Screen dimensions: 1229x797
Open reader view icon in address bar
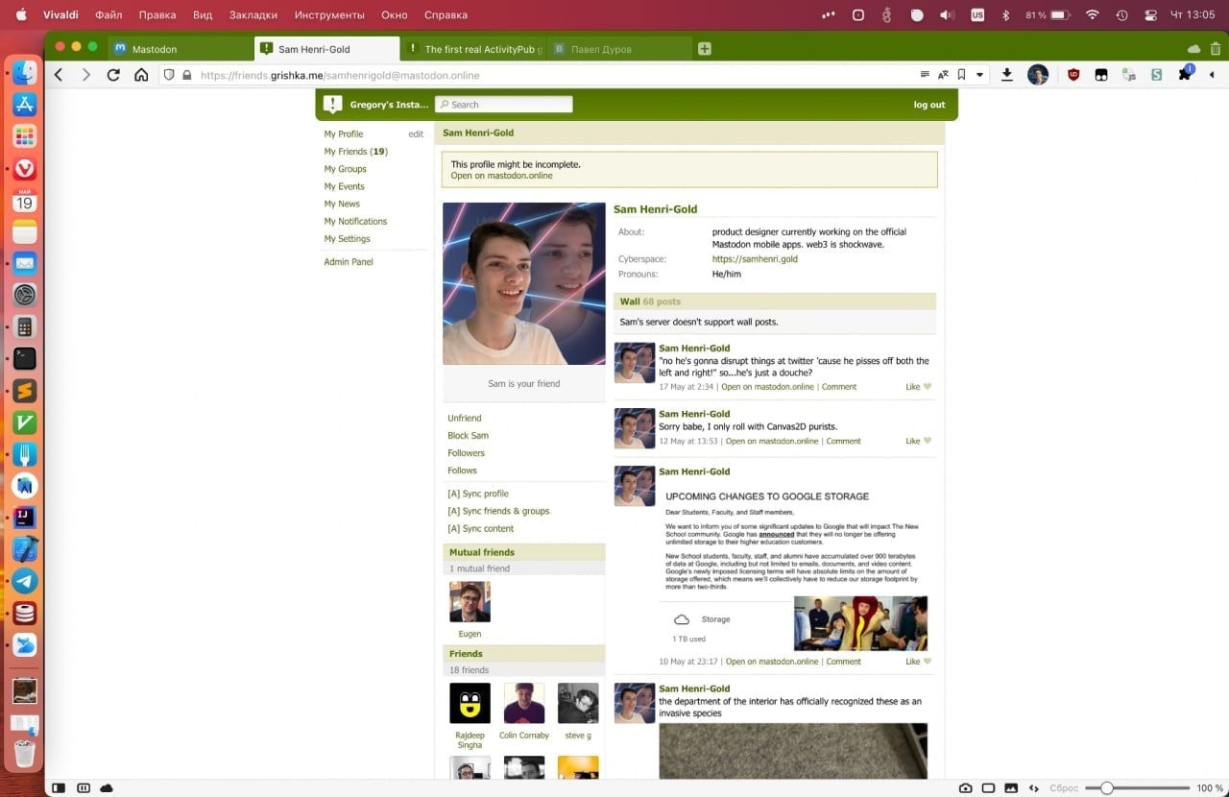(925, 75)
